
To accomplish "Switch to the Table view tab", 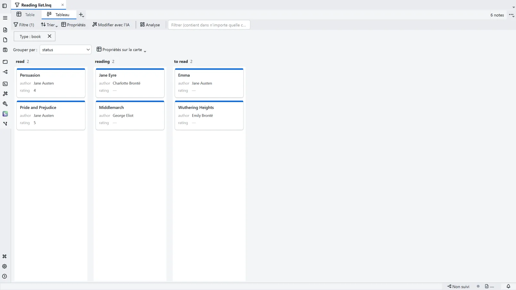I will point(26,15).
